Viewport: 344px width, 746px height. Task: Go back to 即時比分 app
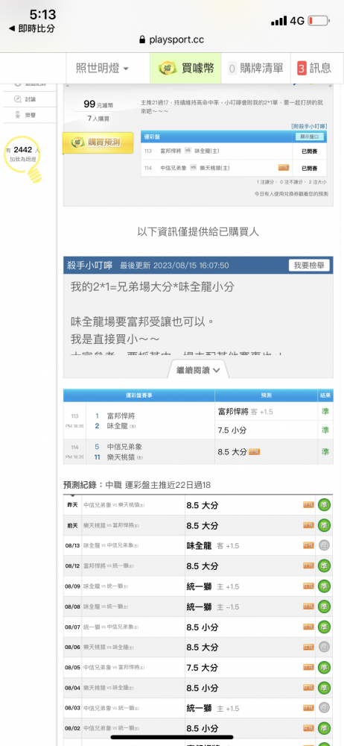31,28
